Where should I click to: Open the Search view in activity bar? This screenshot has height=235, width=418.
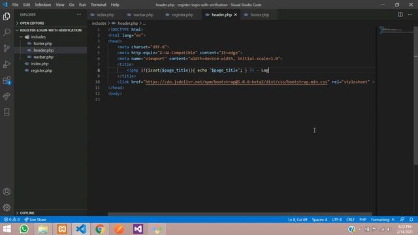tap(7, 32)
